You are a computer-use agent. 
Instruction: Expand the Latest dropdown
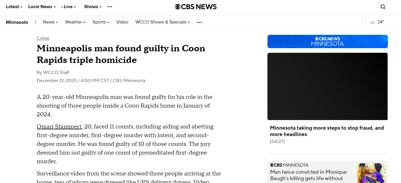coord(14,7)
